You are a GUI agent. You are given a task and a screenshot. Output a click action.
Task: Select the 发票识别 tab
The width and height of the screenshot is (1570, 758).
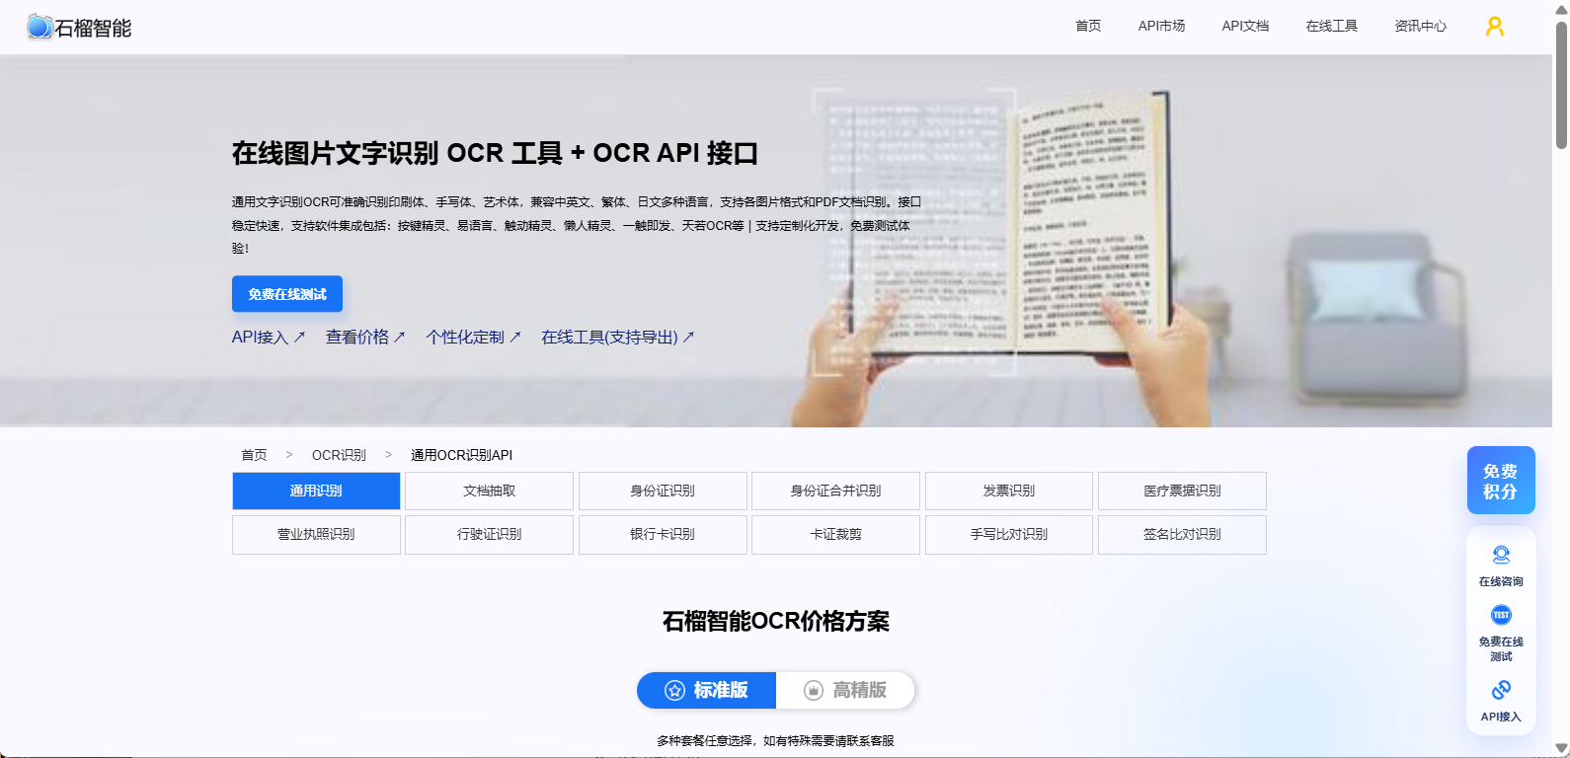click(x=1009, y=491)
